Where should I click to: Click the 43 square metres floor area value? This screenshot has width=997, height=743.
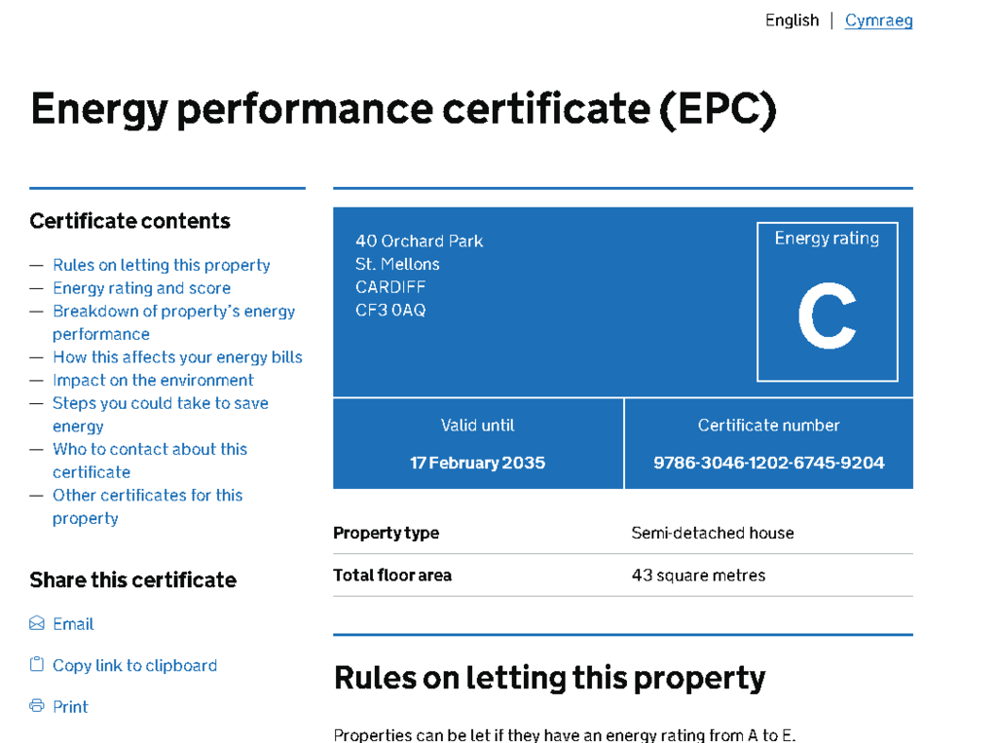tap(698, 576)
